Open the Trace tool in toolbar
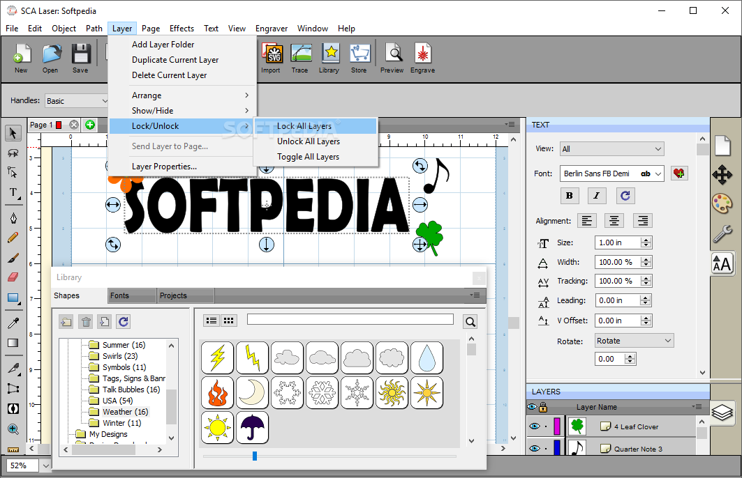Screen dimensions: 742x478 click(300, 58)
